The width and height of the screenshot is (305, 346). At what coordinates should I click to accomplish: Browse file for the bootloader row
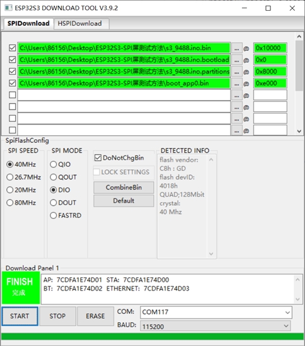tap(237, 60)
